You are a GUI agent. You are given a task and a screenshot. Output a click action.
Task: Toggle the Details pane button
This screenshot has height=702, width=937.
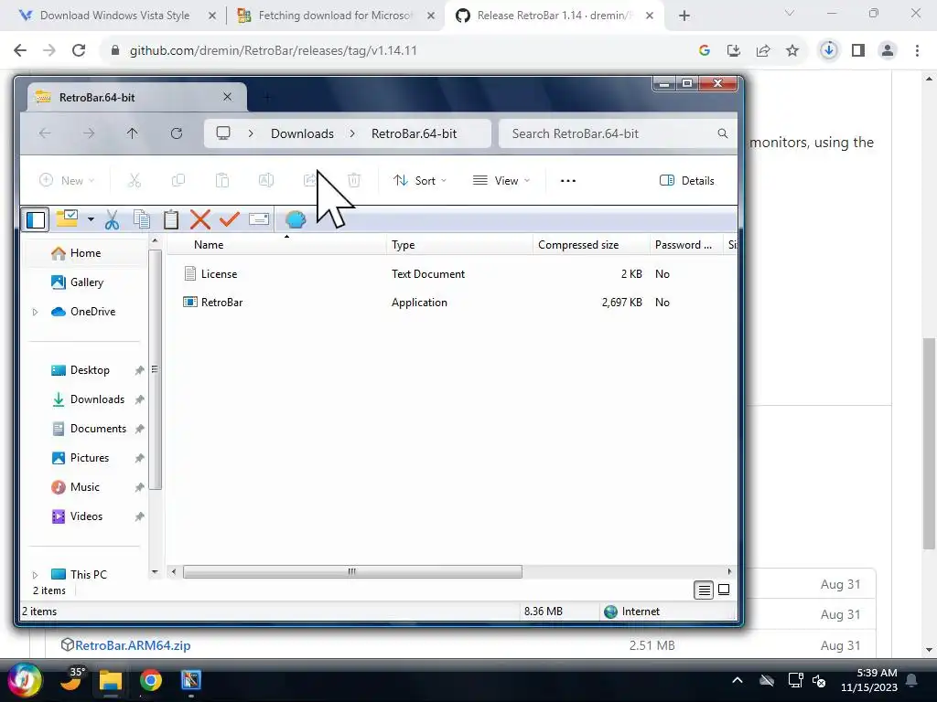pos(686,180)
